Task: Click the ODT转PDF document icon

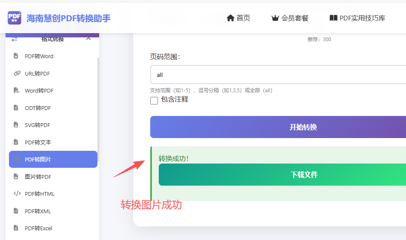Action: (x=16, y=107)
